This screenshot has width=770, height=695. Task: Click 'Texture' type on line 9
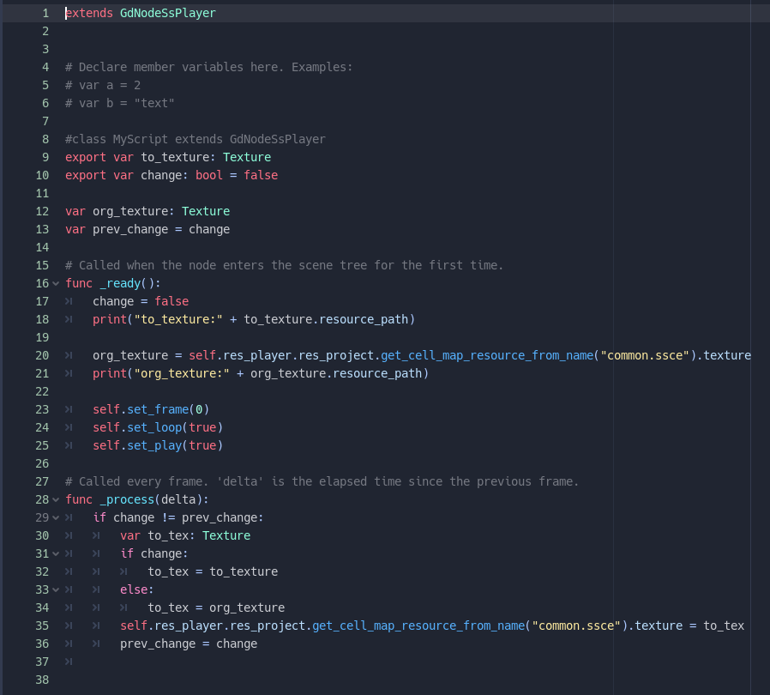[247, 157]
